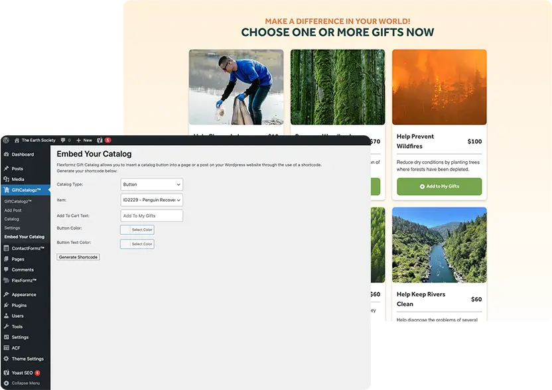Open the Item dropdown showing ID2229
Viewport: 552px width, 390px height.
(151, 200)
